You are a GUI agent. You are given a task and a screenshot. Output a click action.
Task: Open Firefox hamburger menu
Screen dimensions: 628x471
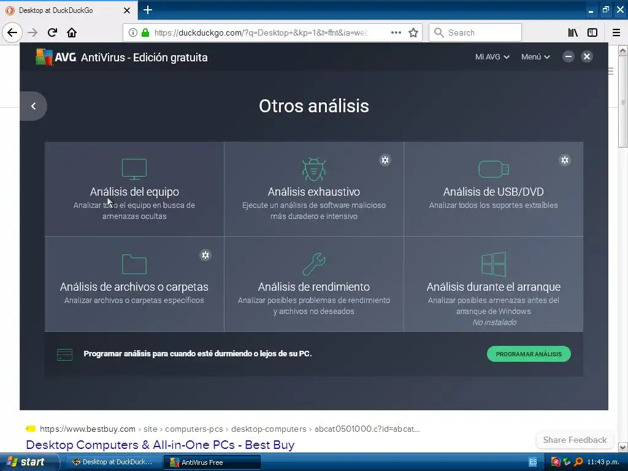(x=616, y=33)
